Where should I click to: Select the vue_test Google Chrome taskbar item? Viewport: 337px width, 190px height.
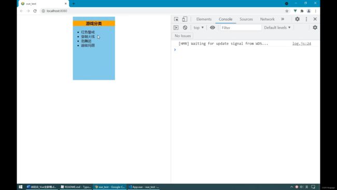point(110,187)
